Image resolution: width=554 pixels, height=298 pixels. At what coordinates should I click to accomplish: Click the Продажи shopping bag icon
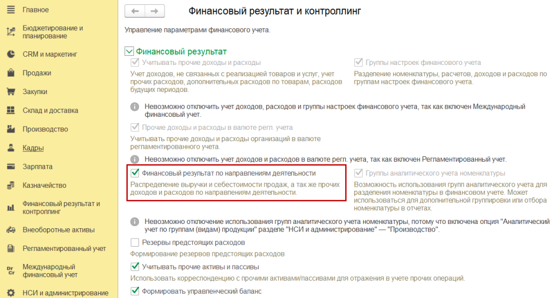point(10,73)
